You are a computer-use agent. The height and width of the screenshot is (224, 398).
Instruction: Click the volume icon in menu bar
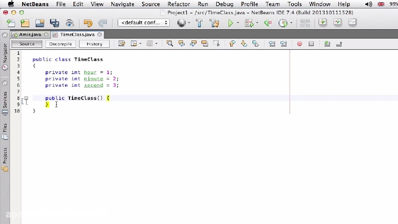pos(368,4)
